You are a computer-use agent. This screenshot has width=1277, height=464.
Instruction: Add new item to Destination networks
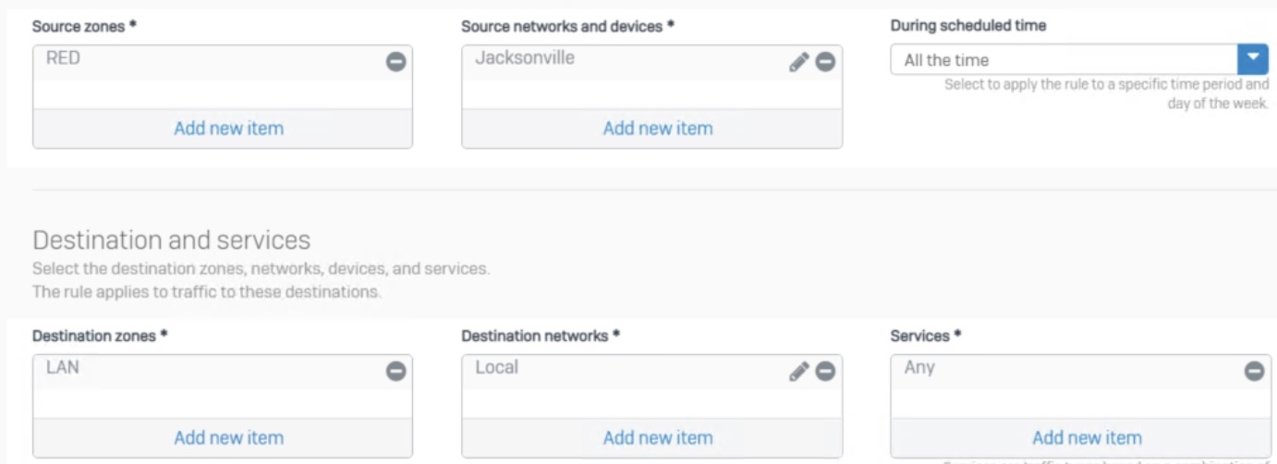(x=658, y=438)
